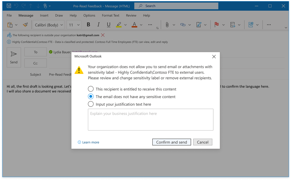
Task: Open the Format Text tab
Action: [110, 15]
